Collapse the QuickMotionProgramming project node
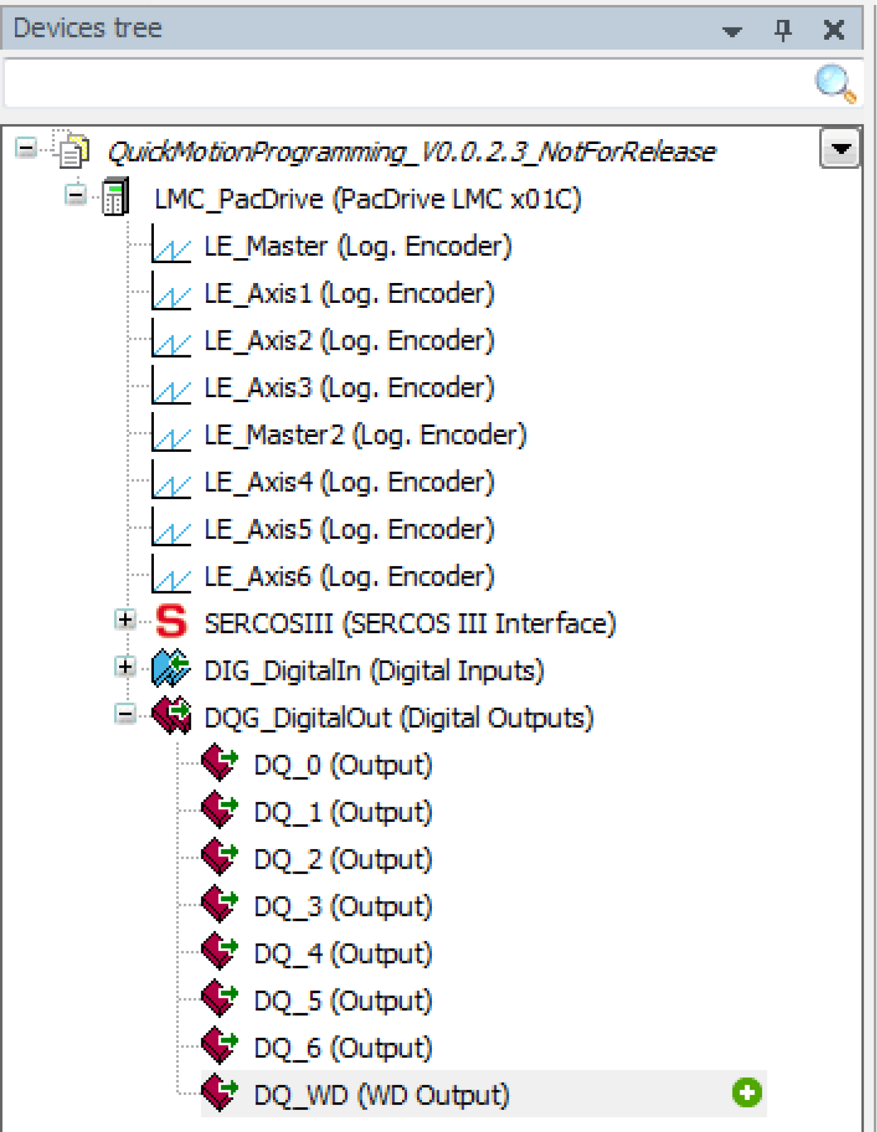This screenshot has width=877, height=1132. (26, 147)
